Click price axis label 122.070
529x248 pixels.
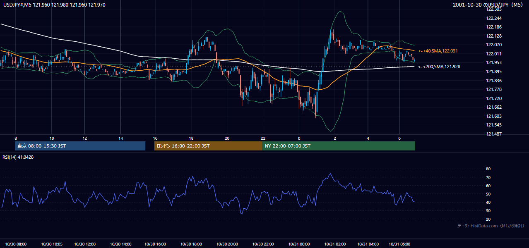point(493,45)
